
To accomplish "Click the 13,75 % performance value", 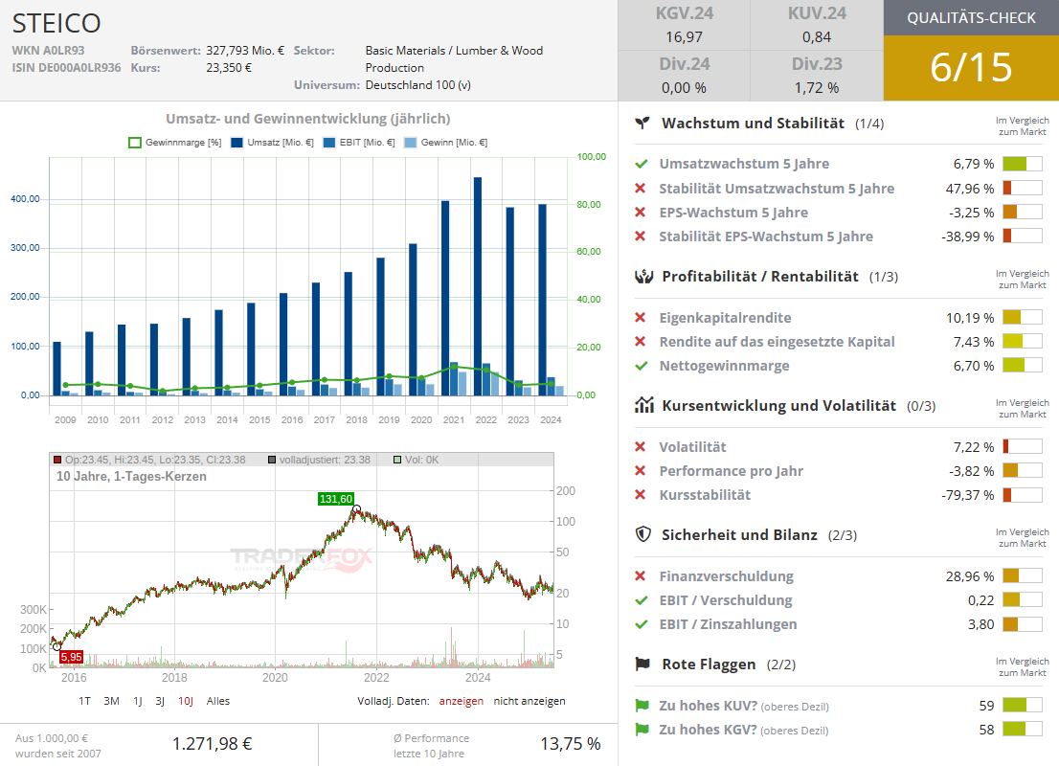I will click(x=570, y=744).
